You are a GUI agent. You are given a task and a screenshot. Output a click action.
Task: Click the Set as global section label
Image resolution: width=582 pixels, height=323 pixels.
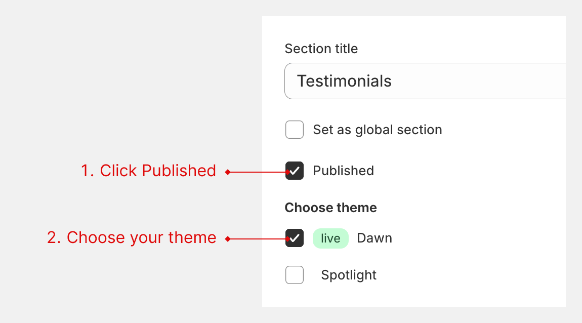tap(377, 130)
